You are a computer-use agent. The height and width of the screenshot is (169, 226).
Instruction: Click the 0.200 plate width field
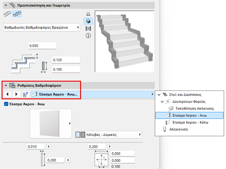click(97, 147)
